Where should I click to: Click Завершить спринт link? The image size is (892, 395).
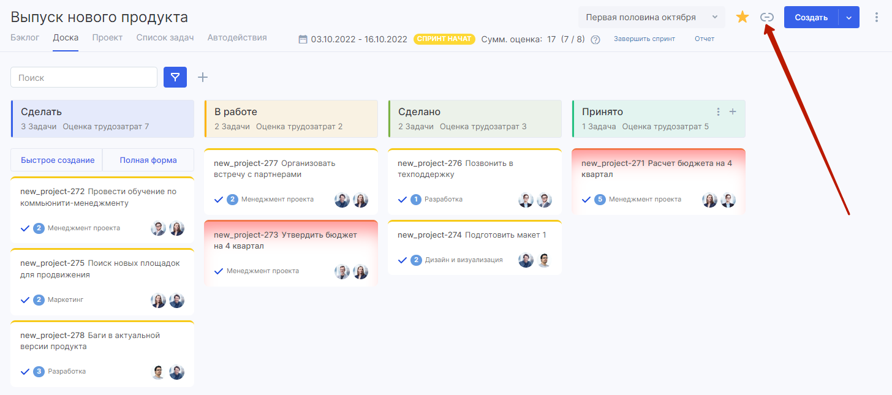[644, 39]
